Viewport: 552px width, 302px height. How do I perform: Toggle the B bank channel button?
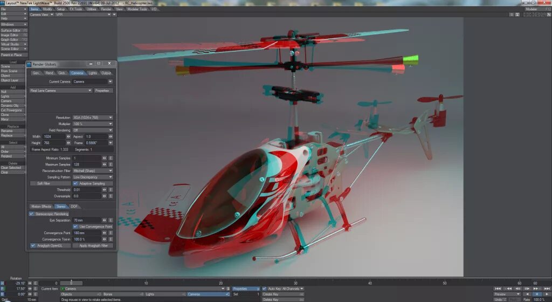(x=2, y=294)
